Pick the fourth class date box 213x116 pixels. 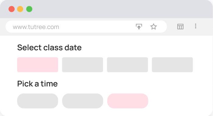point(172,65)
